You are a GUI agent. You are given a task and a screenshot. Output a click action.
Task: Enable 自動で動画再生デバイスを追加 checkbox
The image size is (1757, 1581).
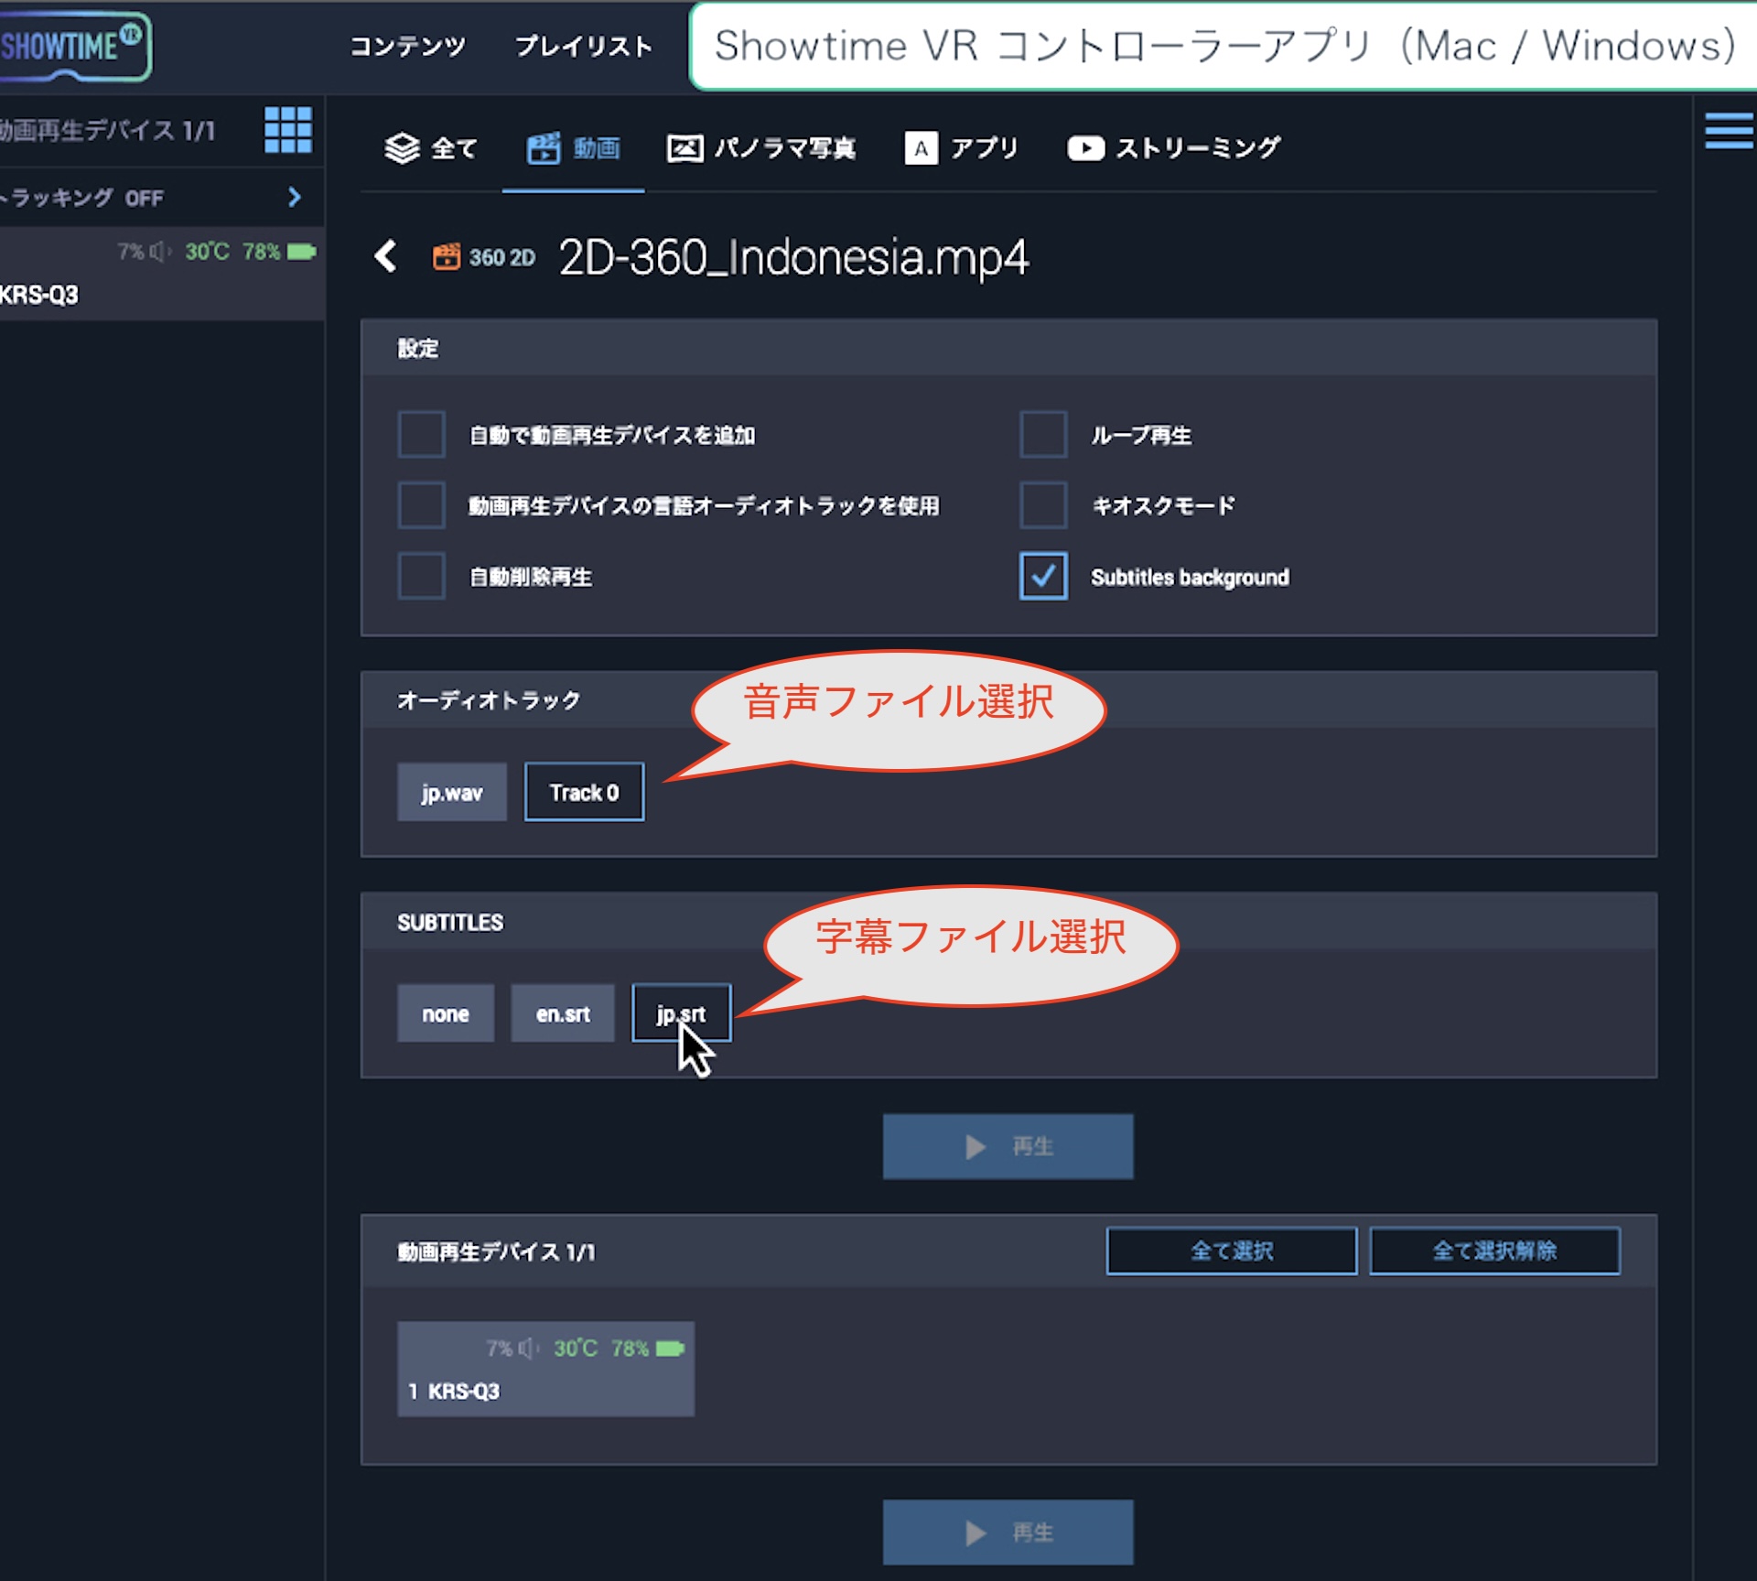coord(421,434)
